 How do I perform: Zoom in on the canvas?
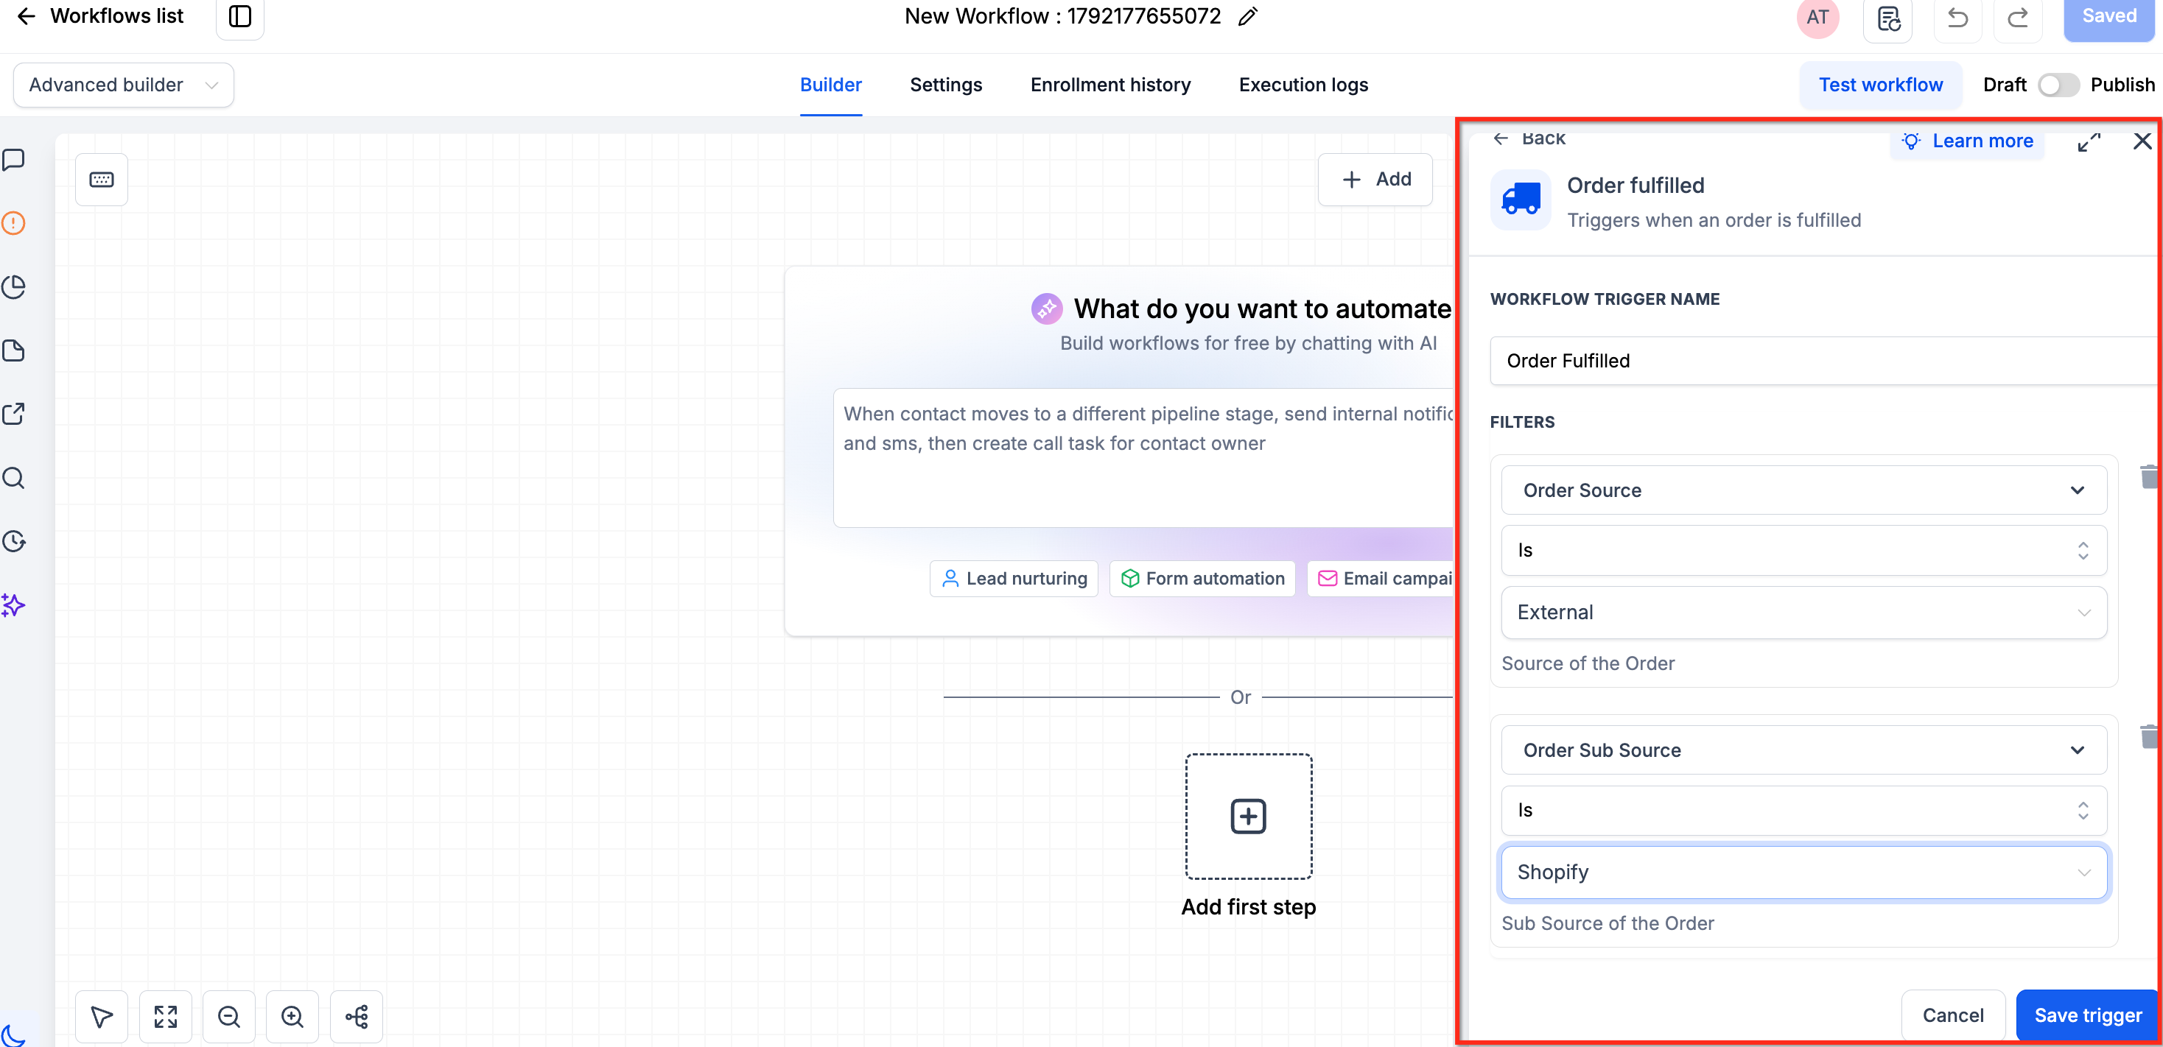click(x=292, y=1017)
